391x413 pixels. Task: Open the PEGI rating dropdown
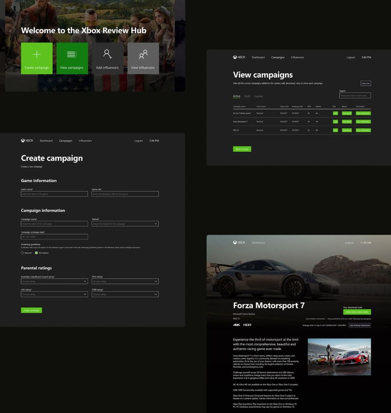pyautogui.click(x=125, y=281)
